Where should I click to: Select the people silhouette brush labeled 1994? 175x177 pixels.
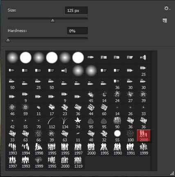click(x=25, y=149)
